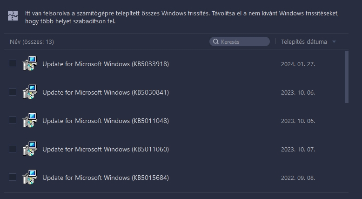The height and width of the screenshot is (199, 362).
Task: Click the vertical scrollbar thumb of the list
Action: 346,77
